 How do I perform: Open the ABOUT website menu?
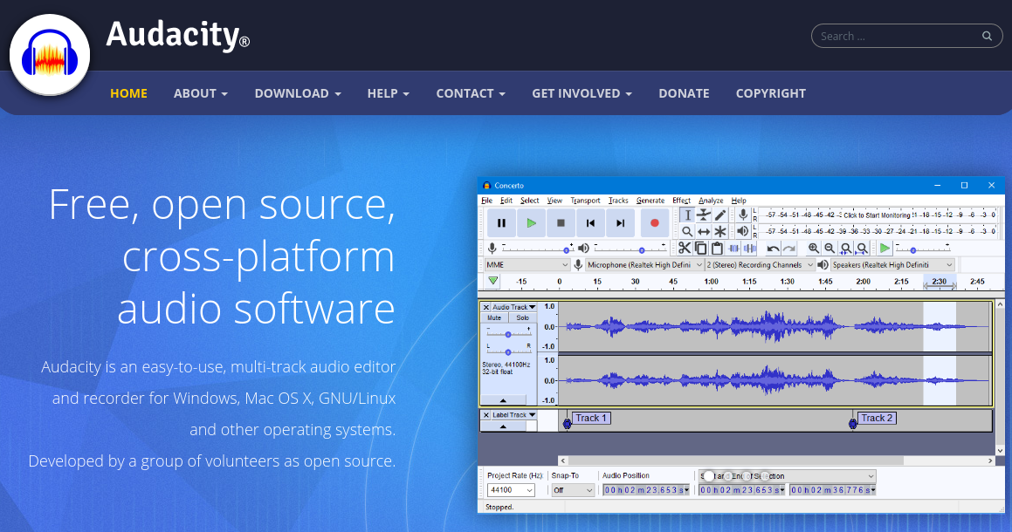[201, 93]
